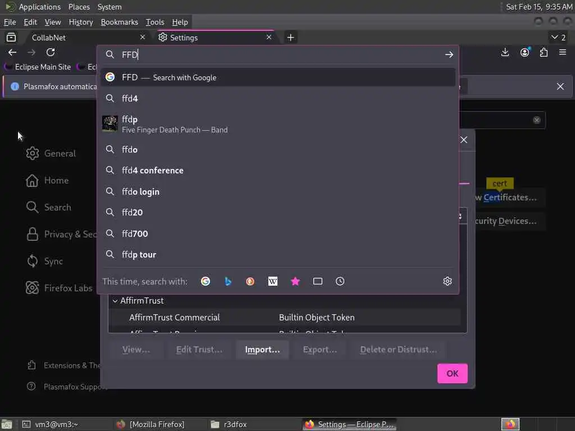Select the AffirmTrust Commercial certificate row
The image size is (575, 431).
coord(284,318)
